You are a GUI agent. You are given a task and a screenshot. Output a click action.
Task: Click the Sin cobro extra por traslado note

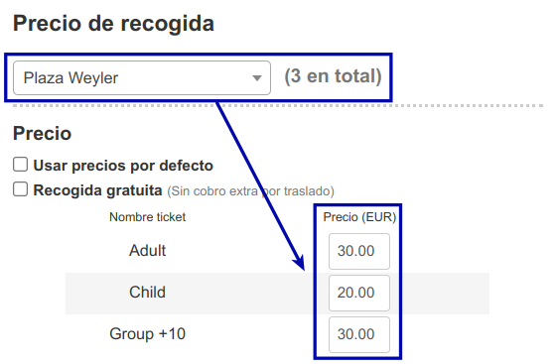click(250, 191)
